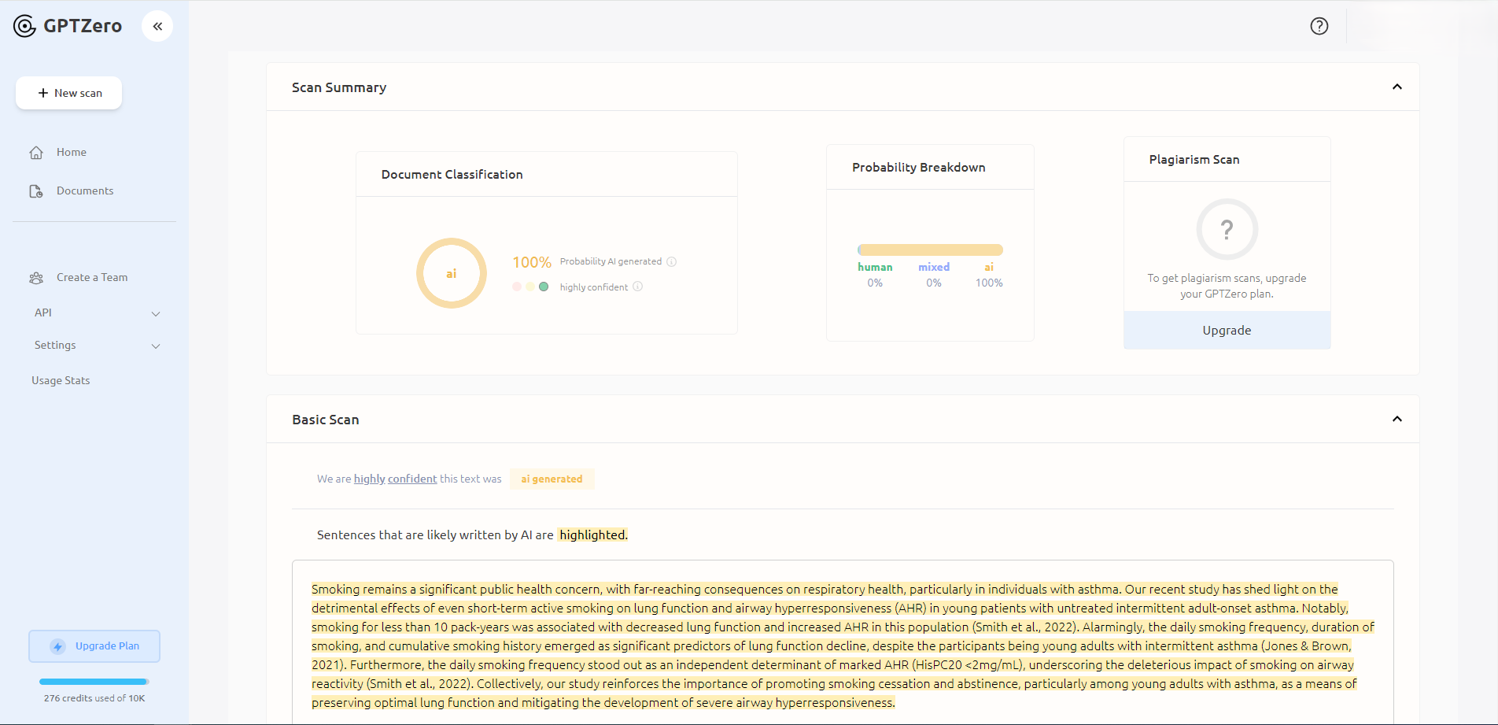
Task: Expand the Settings section
Action: [x=156, y=346]
